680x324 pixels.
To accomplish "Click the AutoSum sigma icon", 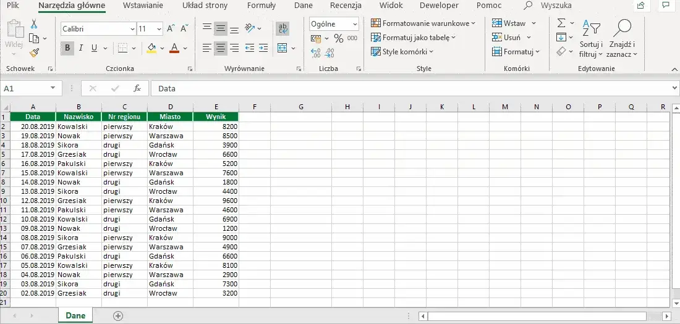I will [561, 23].
